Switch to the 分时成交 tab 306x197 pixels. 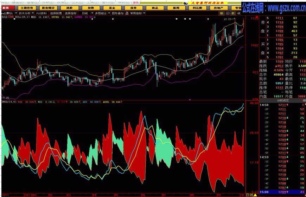tap(283, 100)
